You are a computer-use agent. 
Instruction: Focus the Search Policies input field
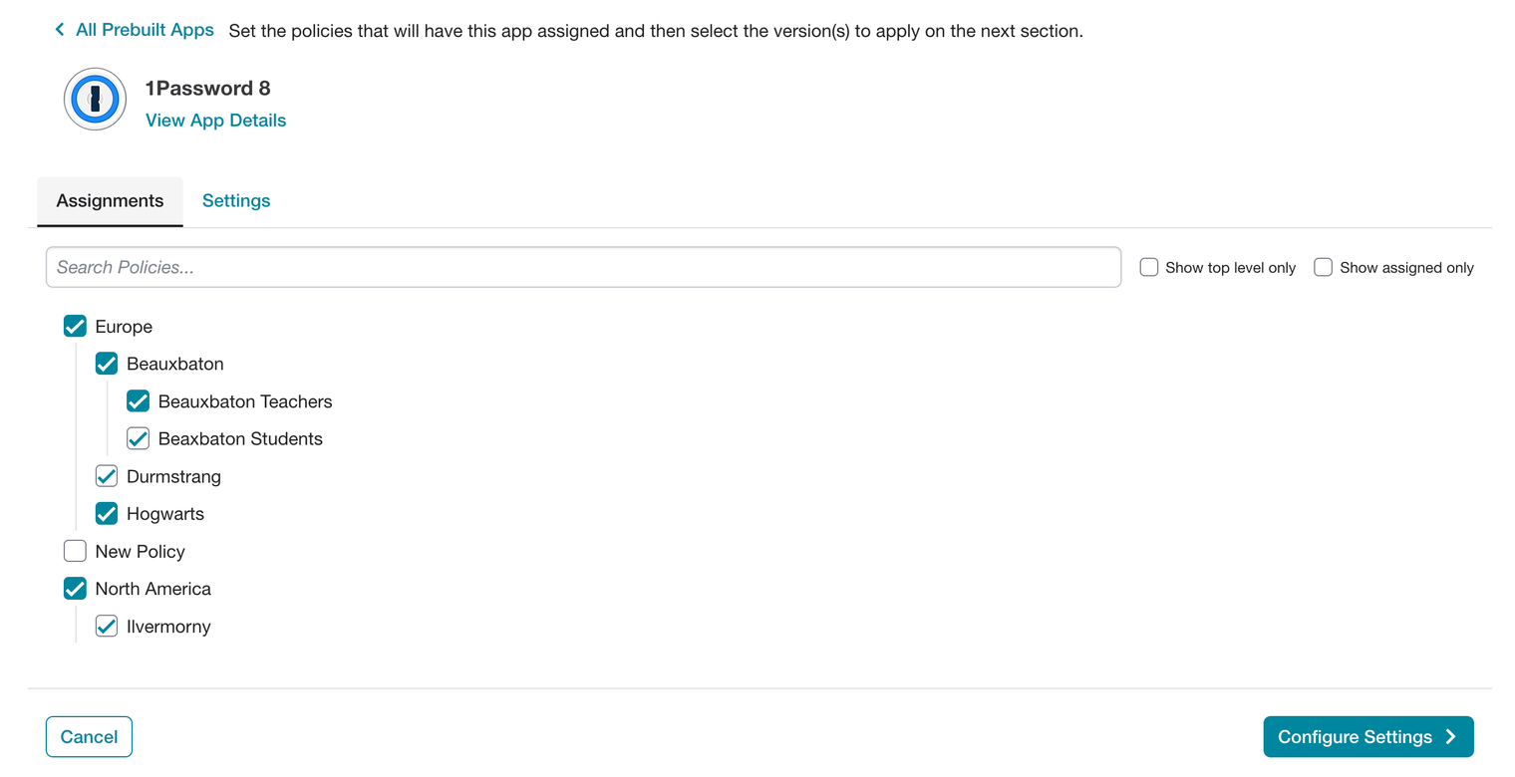(583, 267)
